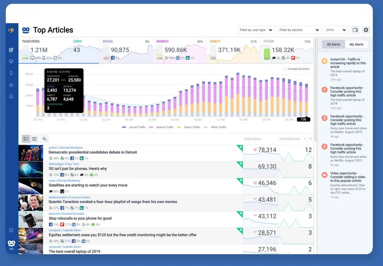
Task: Click the owl logo beside Top Articles
Action: pyautogui.click(x=26, y=30)
